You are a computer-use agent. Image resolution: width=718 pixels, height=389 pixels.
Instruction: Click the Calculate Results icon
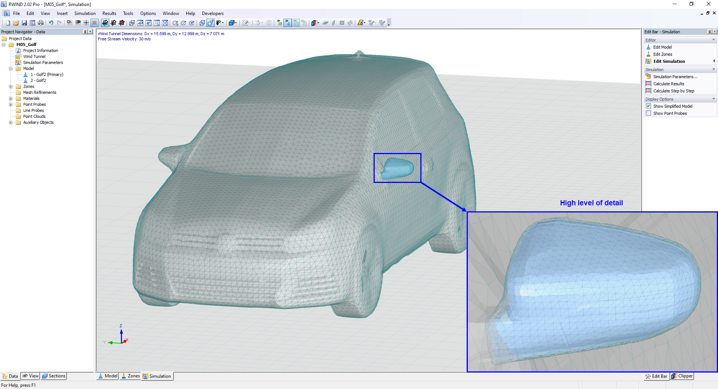coord(668,83)
